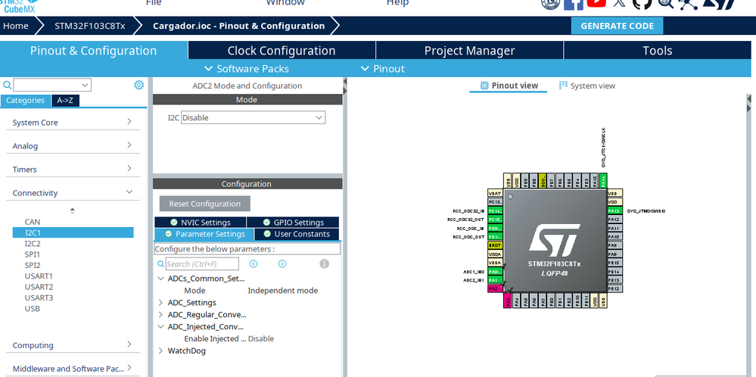
Task: Click the search icon in parameter settings
Action: (x=160, y=263)
